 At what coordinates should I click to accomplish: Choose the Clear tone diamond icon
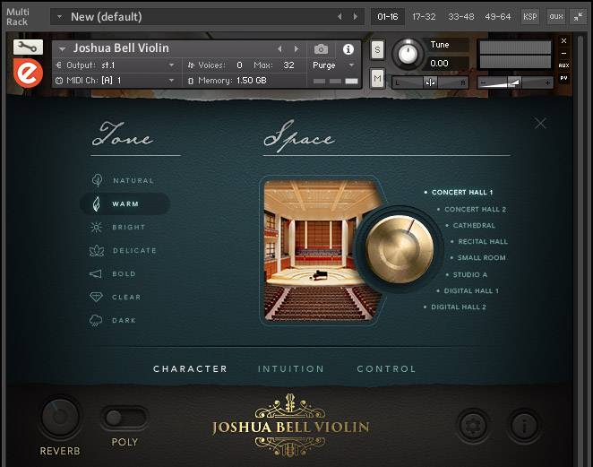coord(97,297)
